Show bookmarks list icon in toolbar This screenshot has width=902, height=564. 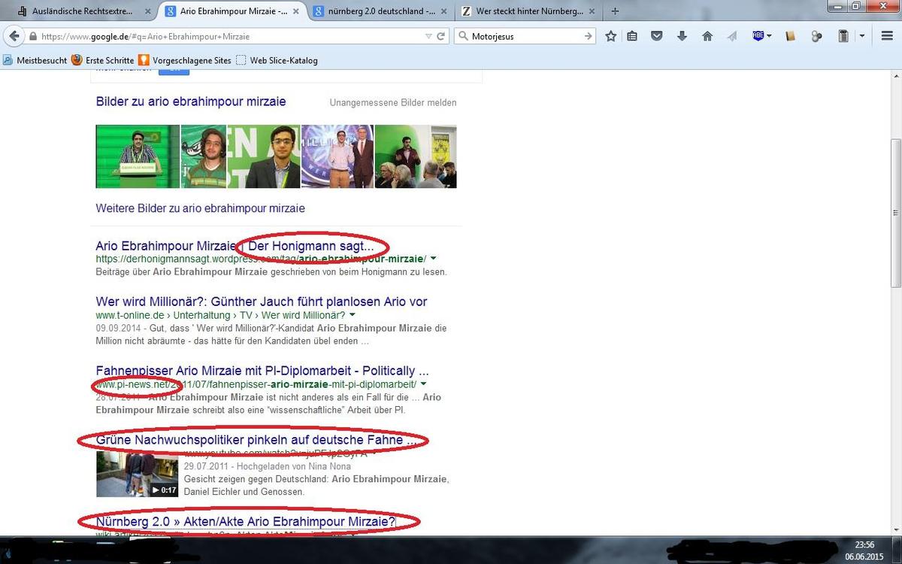(x=632, y=36)
